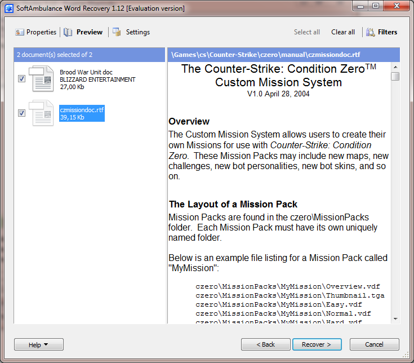Uncheck the czmissiondoc.rtf checkbox
The image size is (414, 363).
point(21,113)
